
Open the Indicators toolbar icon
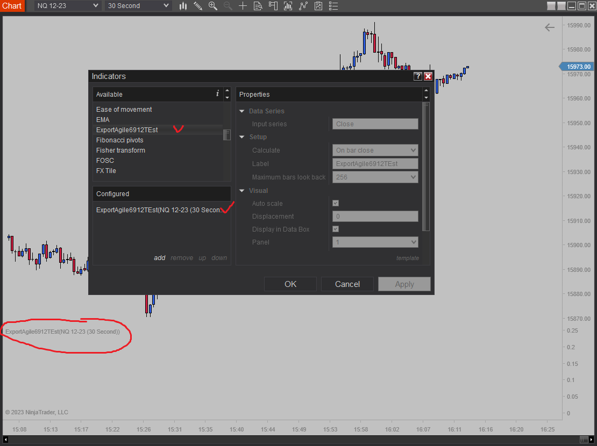click(303, 6)
